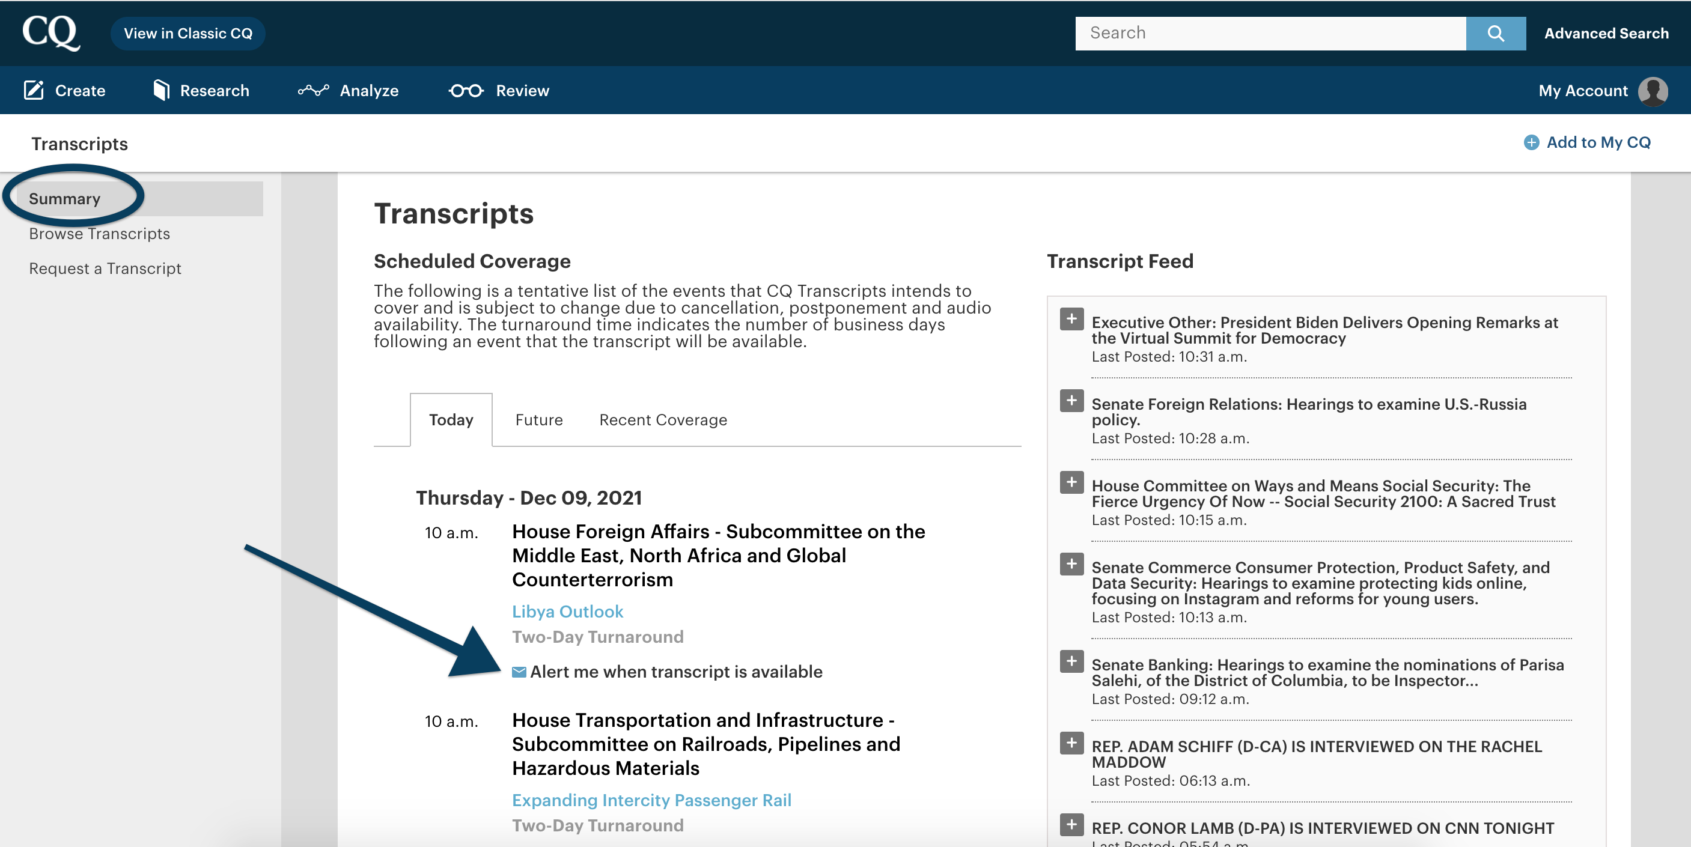Image resolution: width=1691 pixels, height=847 pixels.
Task: Click Last Posted: 10:28 a.m. text
Action: pos(1170,439)
